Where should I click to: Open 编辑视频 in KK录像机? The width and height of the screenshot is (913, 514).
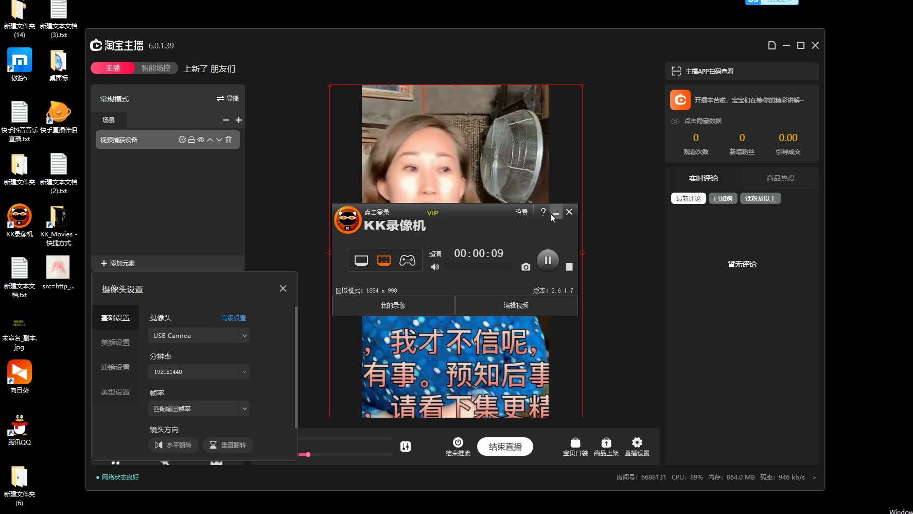click(x=516, y=305)
